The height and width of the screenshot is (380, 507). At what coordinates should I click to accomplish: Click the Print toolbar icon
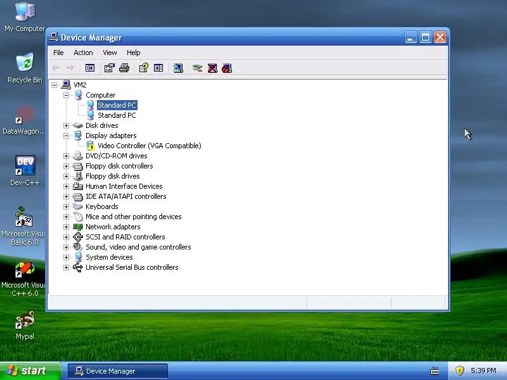click(x=124, y=68)
